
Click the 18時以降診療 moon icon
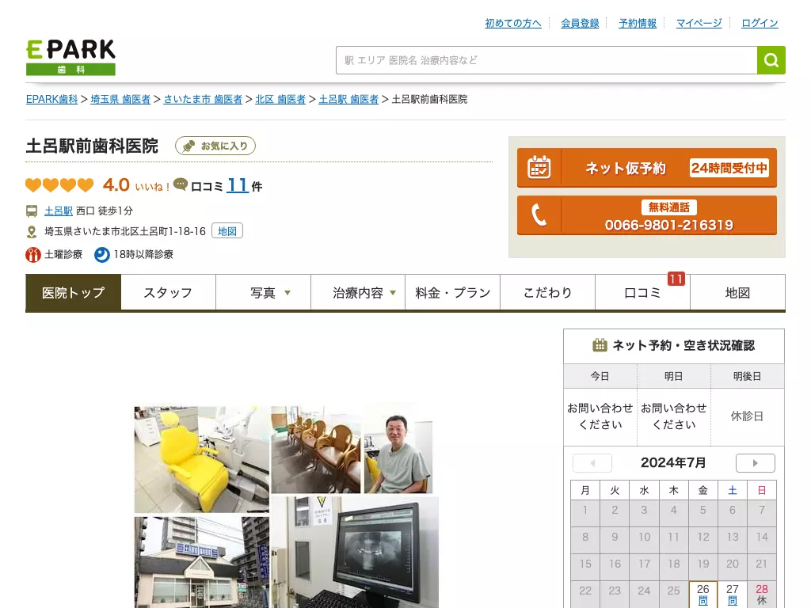pyautogui.click(x=102, y=254)
